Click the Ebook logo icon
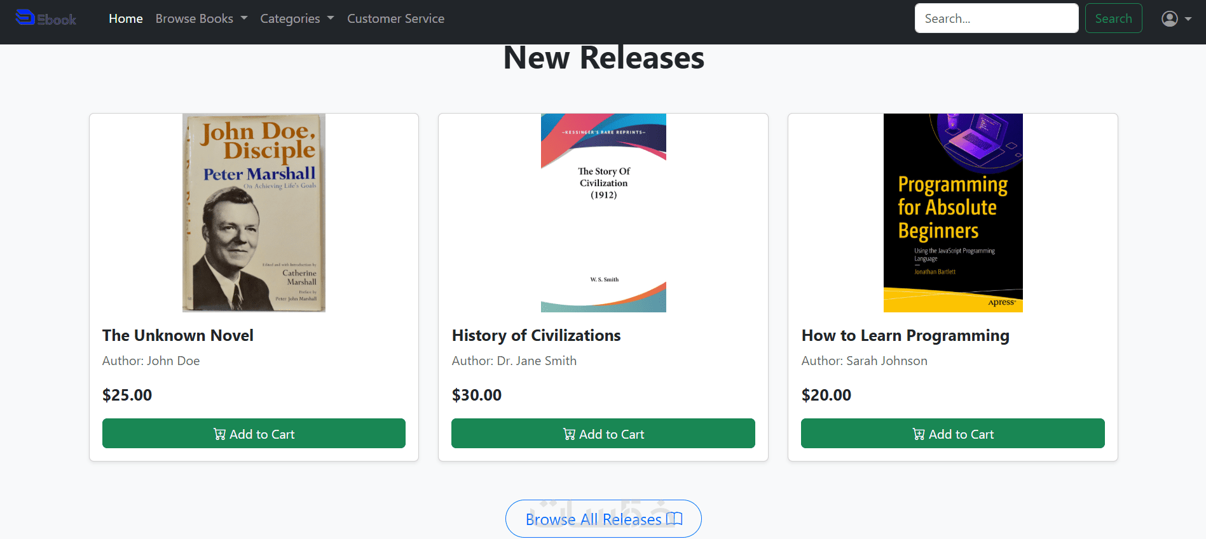 tap(25, 18)
